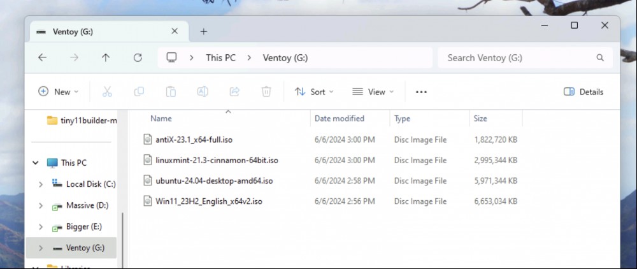This screenshot has width=637, height=269.
Task: Click This PC in the breadcrumb
Action: coord(220,58)
